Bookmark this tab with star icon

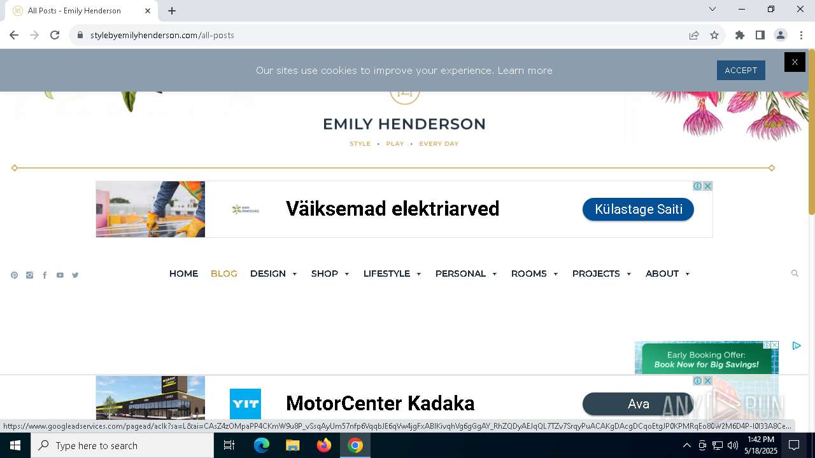tap(714, 35)
